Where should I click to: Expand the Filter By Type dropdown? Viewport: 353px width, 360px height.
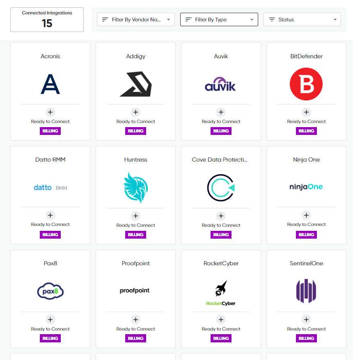219,19
